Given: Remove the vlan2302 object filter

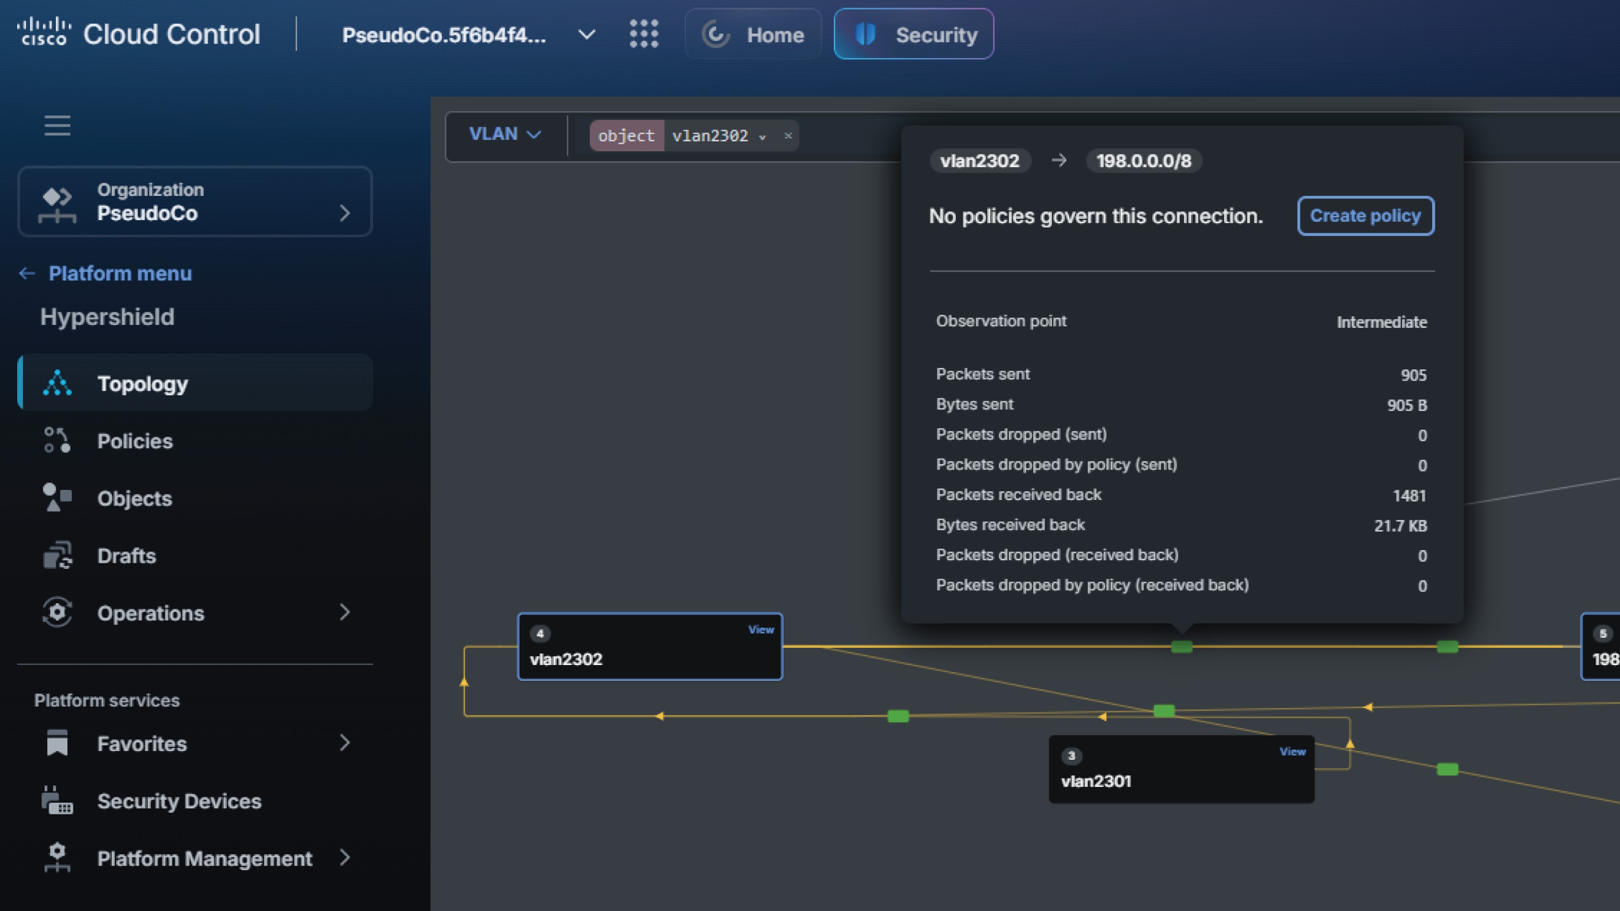Looking at the screenshot, I should click(787, 136).
